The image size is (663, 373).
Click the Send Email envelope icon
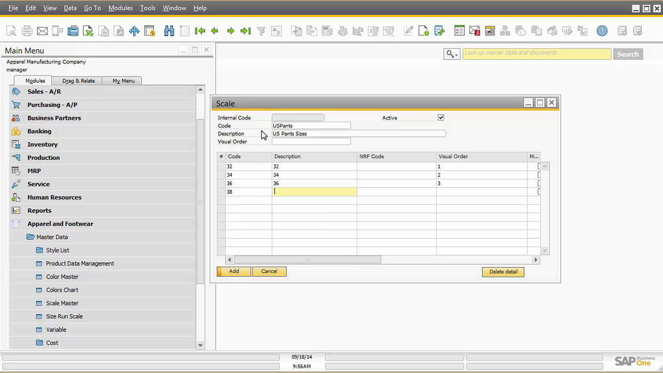coord(42,31)
